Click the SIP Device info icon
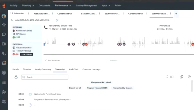 (14, 34)
